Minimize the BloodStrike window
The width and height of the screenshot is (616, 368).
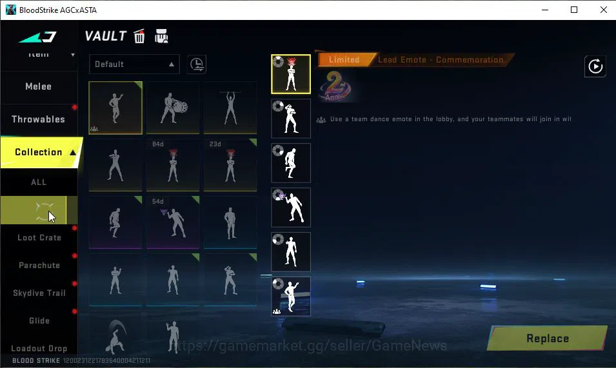(545, 10)
